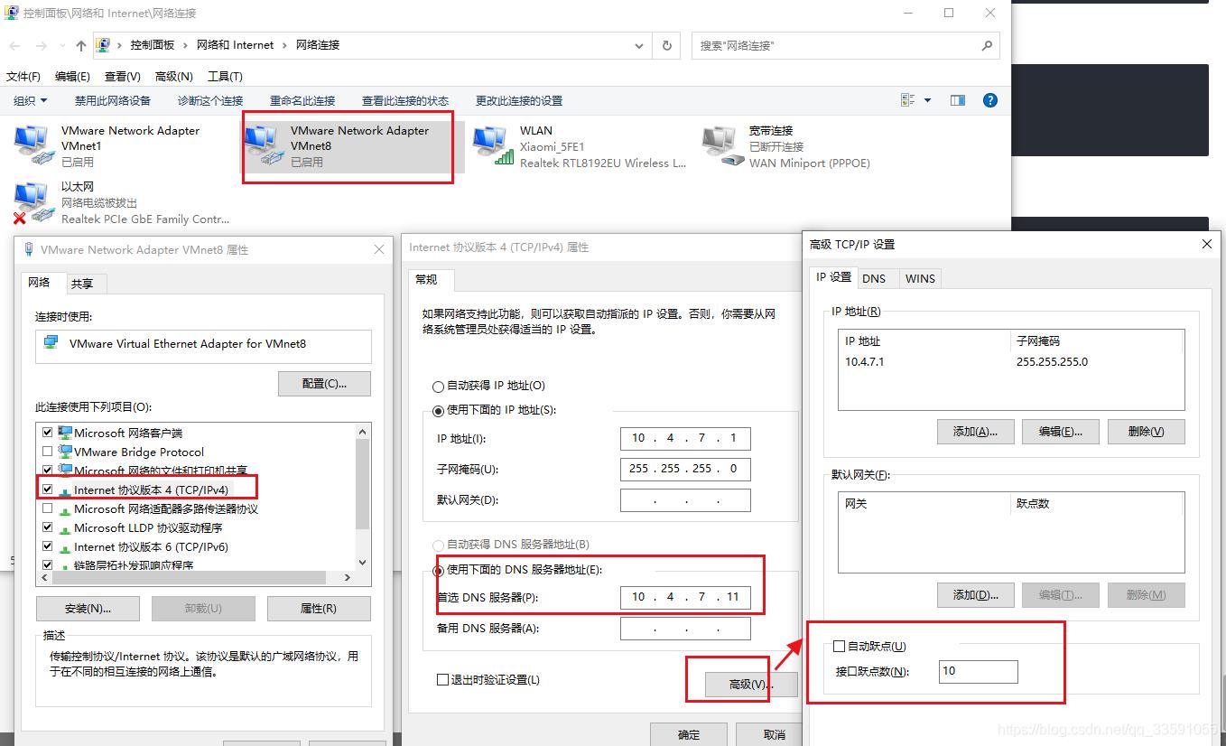Click 删除(V) under IP 地址

[1146, 431]
